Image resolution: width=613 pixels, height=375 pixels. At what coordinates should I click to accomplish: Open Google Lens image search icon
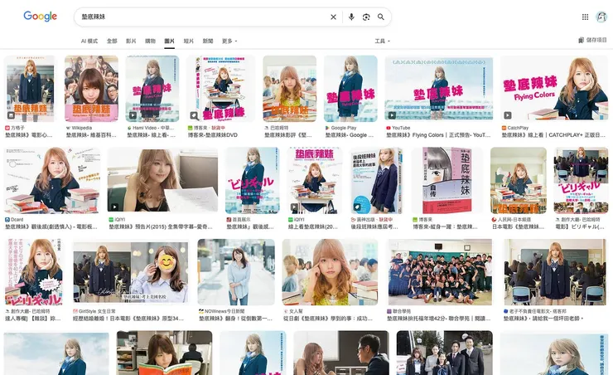pyautogui.click(x=366, y=17)
